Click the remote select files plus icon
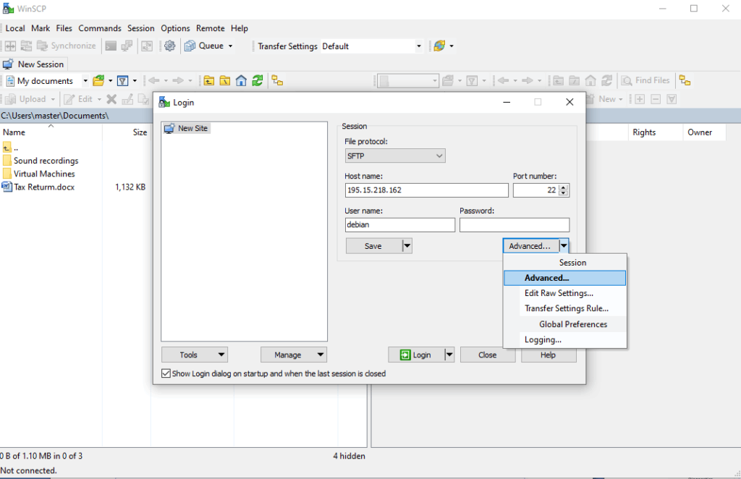The image size is (741, 479). click(x=640, y=99)
